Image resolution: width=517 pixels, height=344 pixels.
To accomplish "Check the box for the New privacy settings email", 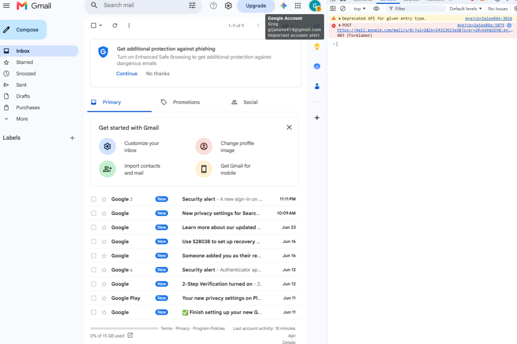I will point(93,213).
